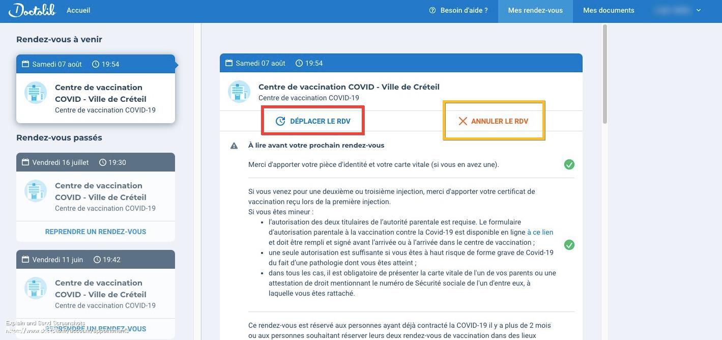Click the 'Rendez-vous à venir' heading
The width and height of the screenshot is (722, 340).
(x=59, y=39)
